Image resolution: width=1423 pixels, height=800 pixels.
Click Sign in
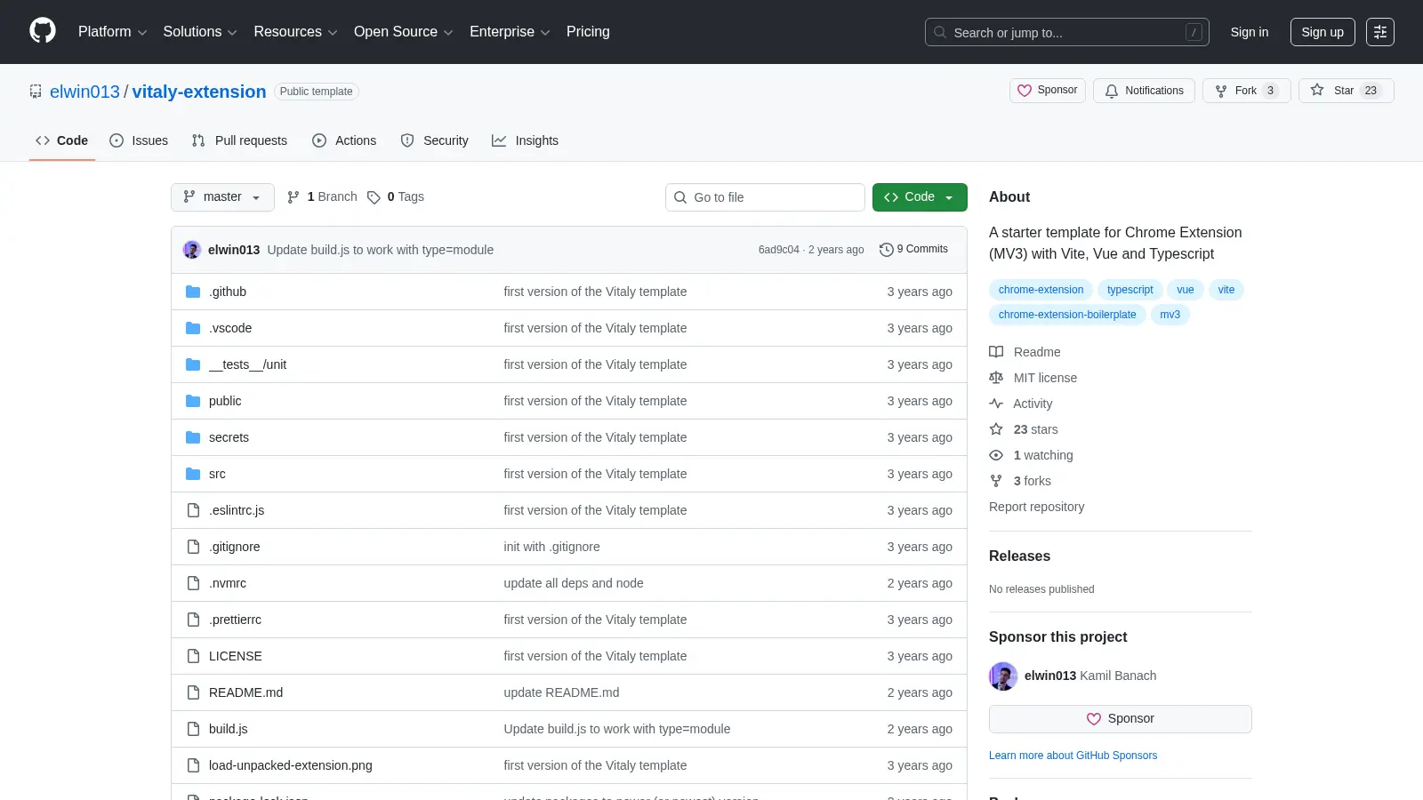point(1250,32)
